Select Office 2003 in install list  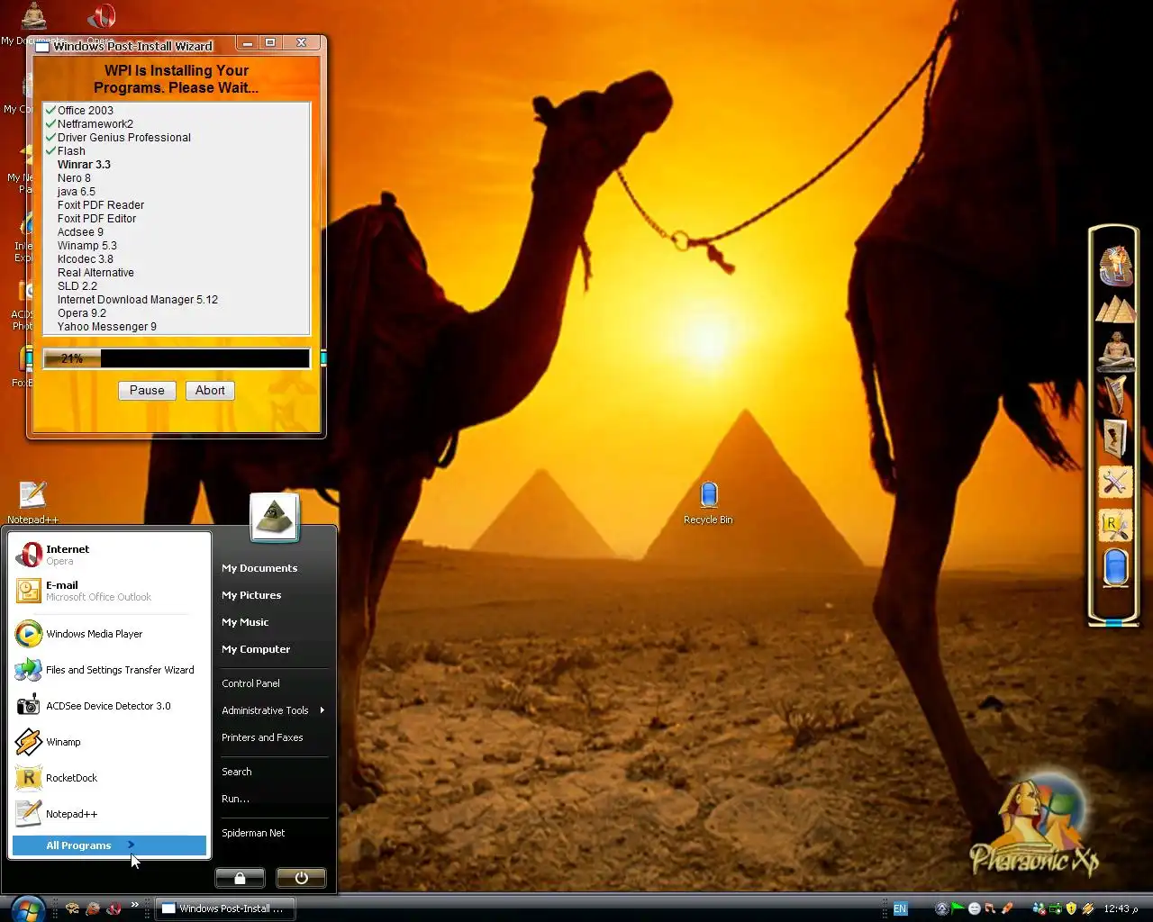click(86, 111)
